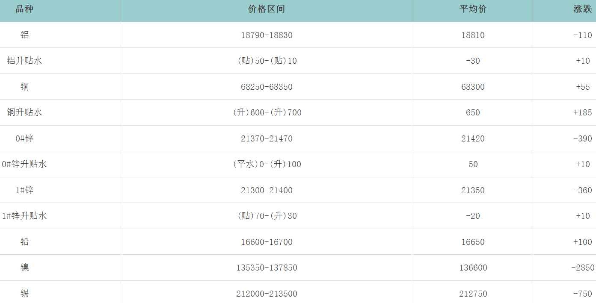Image resolution: width=596 pixels, height=303 pixels.
Task: Click the 0#锌升贴水 row label
Action: pyautogui.click(x=24, y=164)
